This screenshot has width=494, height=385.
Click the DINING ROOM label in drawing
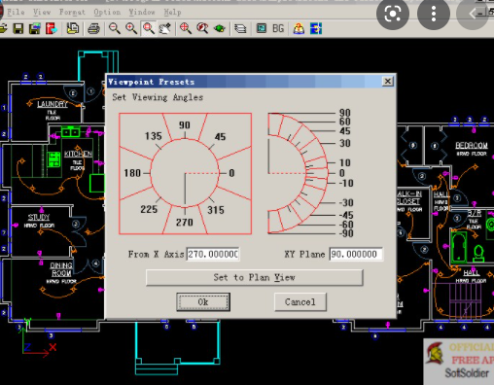(x=61, y=269)
